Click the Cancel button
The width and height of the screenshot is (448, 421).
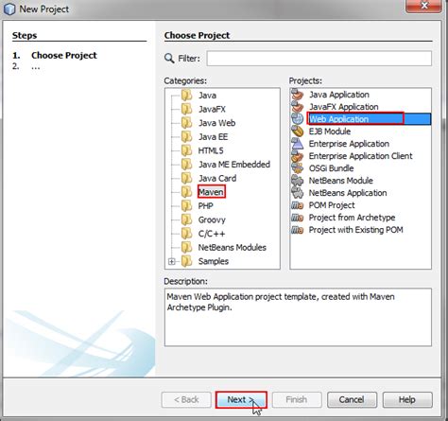352,400
